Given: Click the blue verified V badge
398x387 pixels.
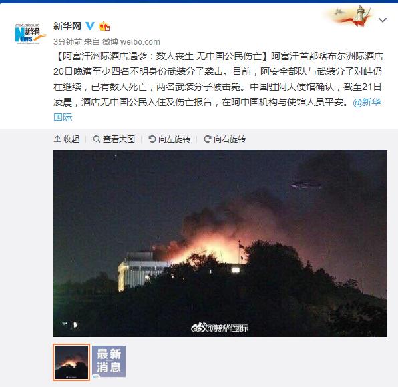Looking at the screenshot, I should click(90, 26).
